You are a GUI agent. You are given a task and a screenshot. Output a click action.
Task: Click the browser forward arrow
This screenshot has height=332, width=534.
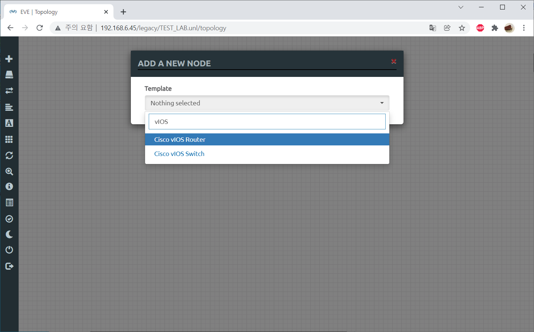coord(25,28)
